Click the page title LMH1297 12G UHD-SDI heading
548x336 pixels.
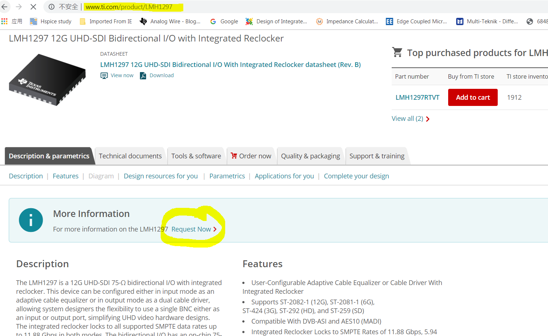[146, 38]
